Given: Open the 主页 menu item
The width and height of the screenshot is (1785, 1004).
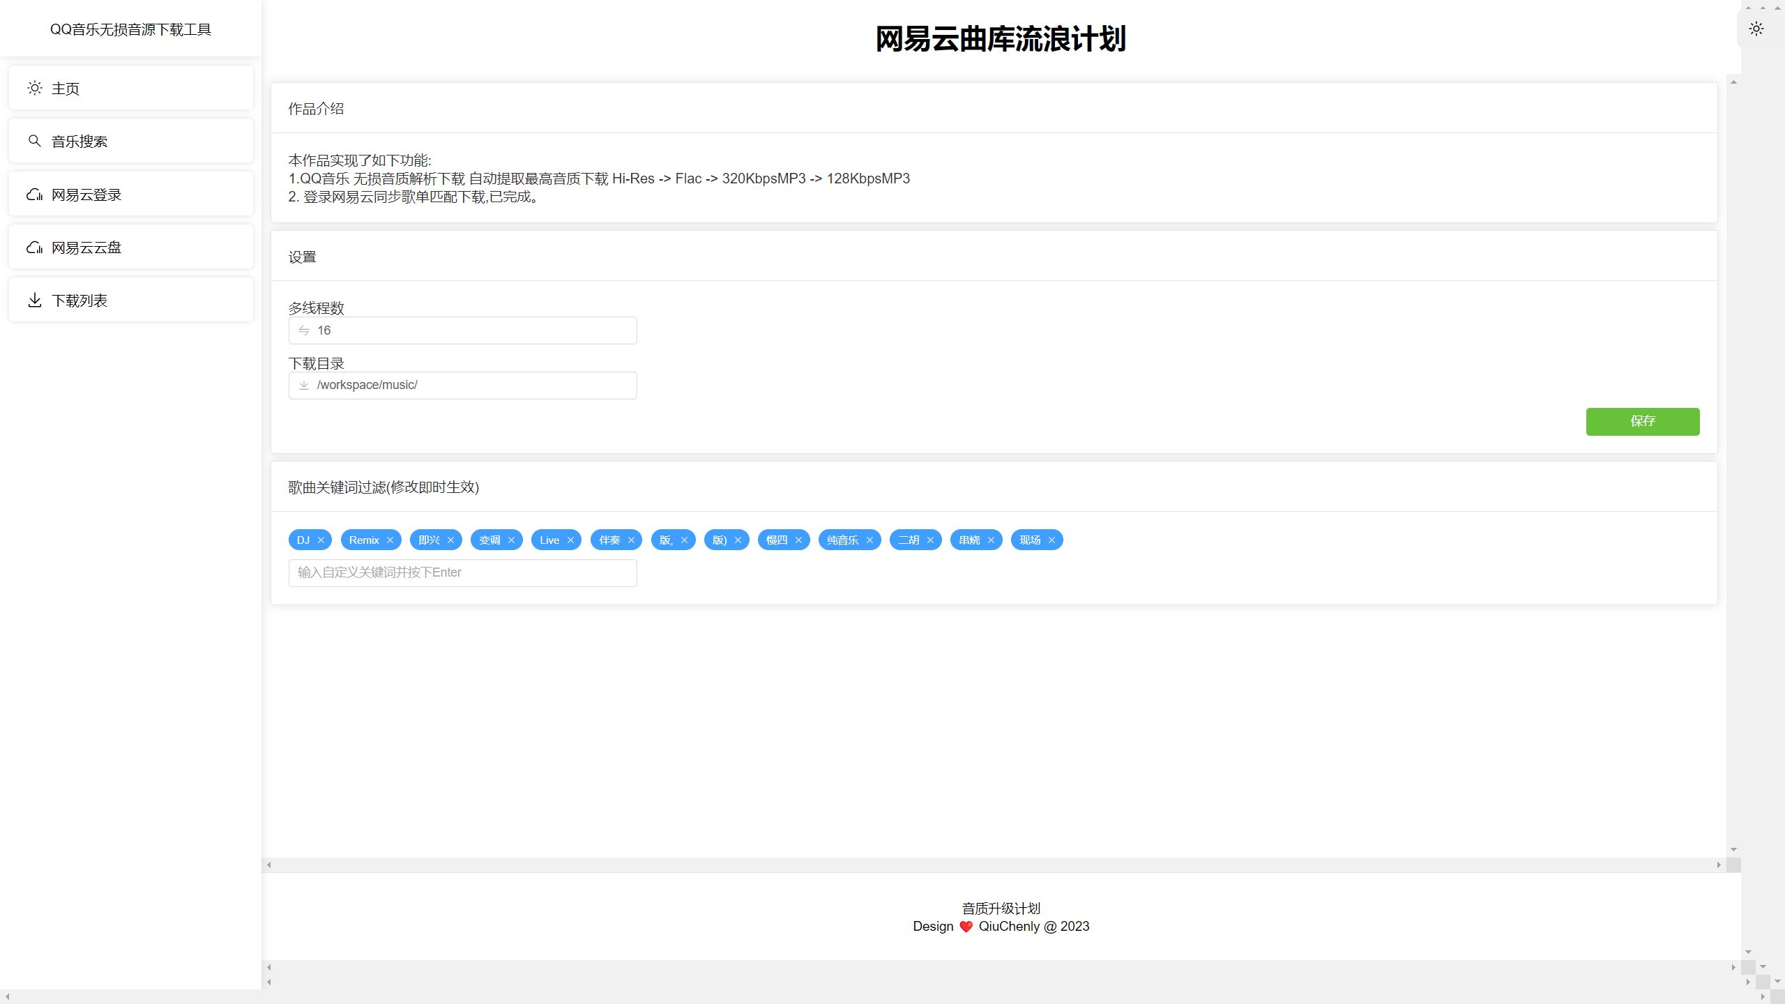Looking at the screenshot, I should pos(131,88).
